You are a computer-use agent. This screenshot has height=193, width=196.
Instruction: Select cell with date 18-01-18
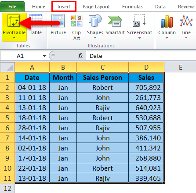click(x=32, y=118)
